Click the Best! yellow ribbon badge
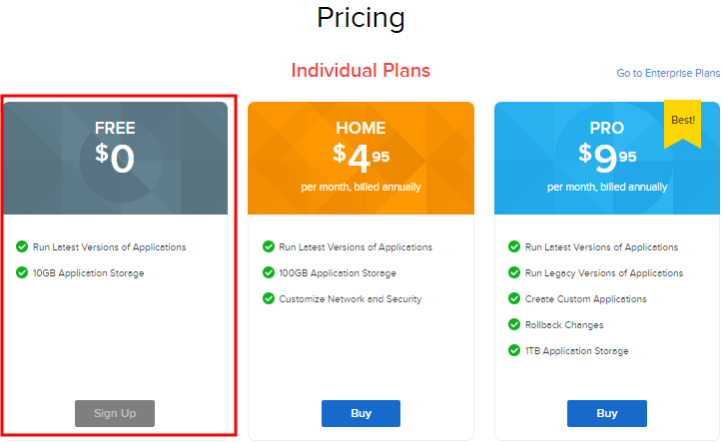Screen dimensions: 723x443 click(x=682, y=124)
